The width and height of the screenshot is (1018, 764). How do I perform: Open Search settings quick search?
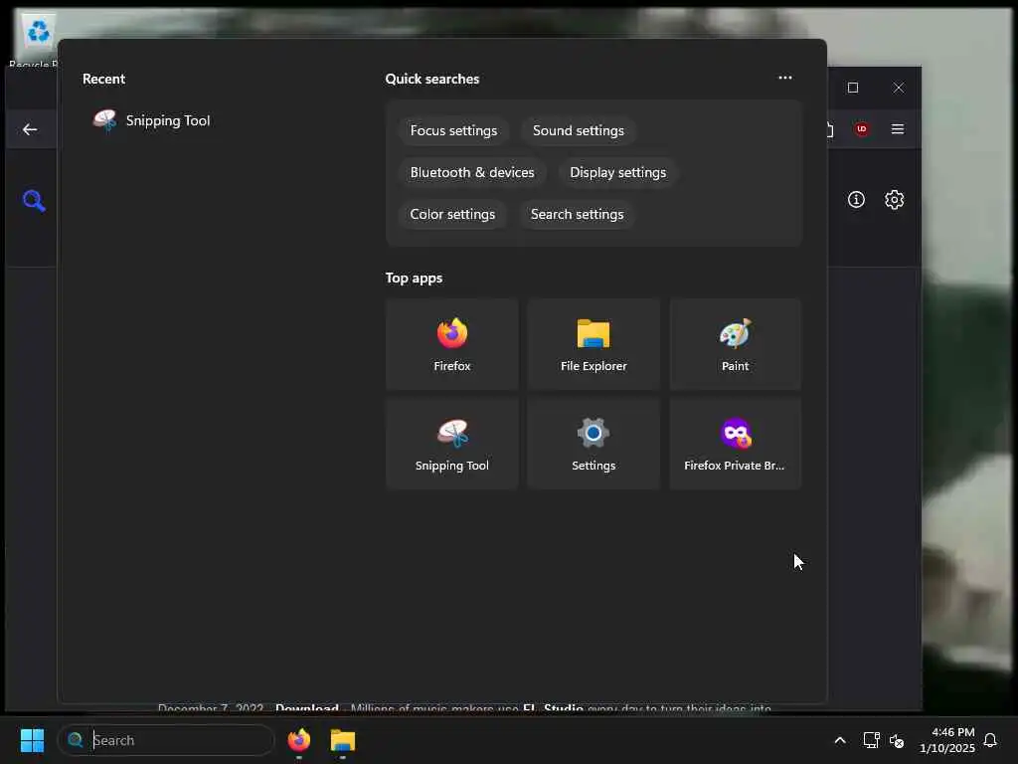tap(577, 214)
